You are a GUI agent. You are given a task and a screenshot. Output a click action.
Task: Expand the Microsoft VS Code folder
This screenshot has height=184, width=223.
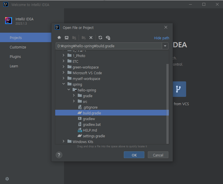63,73
